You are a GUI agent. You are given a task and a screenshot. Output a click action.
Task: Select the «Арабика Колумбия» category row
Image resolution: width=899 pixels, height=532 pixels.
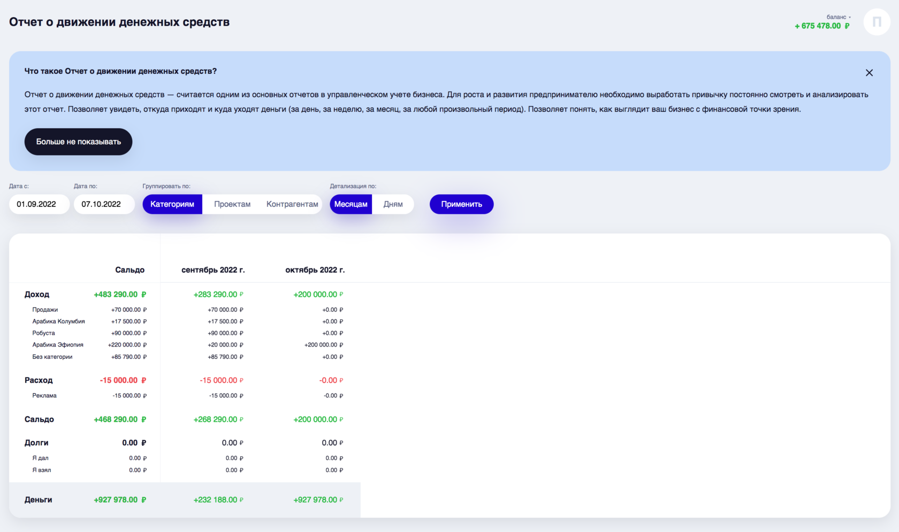click(59, 321)
